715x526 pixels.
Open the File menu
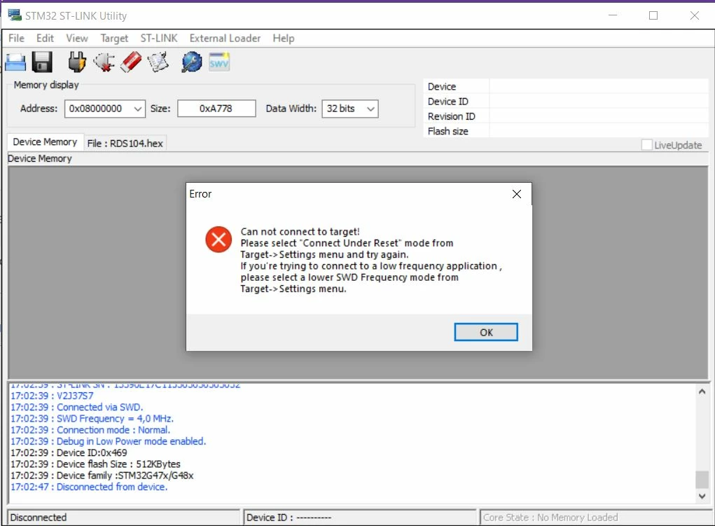16,39
